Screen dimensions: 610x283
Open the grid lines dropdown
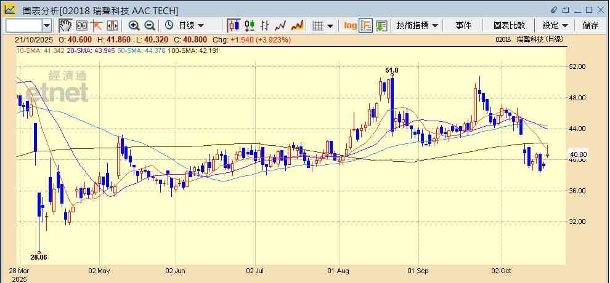pos(322,25)
